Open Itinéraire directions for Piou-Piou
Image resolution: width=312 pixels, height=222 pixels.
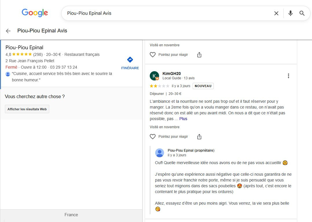[130, 63]
